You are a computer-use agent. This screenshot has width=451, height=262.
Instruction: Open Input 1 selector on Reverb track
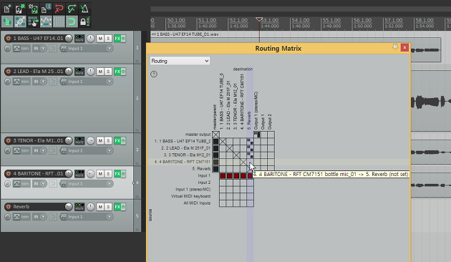click(87, 217)
